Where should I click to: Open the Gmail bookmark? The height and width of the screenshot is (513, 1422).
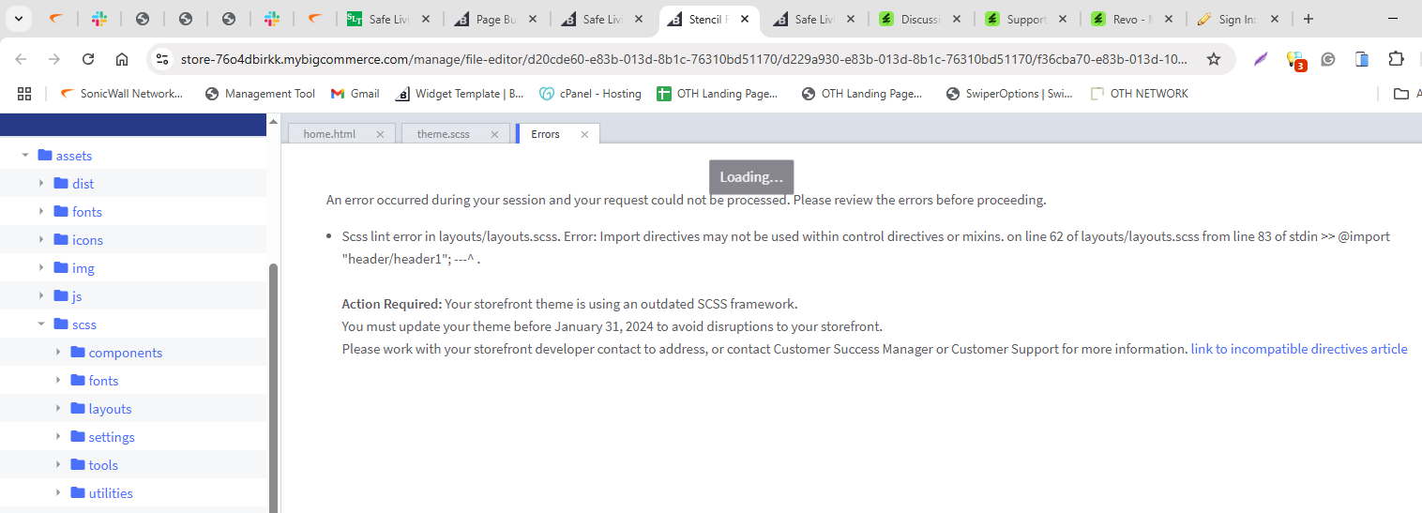coord(355,94)
